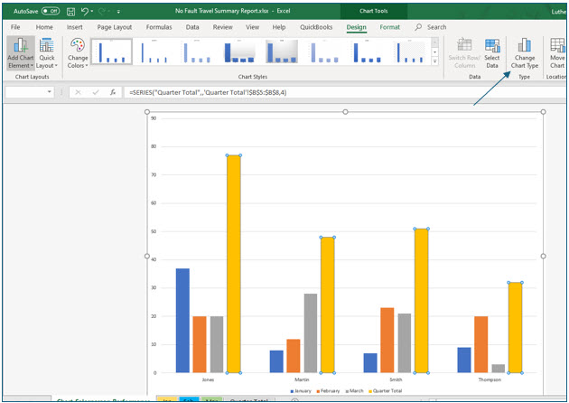Click the February legend entry
569x403 pixels.
click(328, 391)
